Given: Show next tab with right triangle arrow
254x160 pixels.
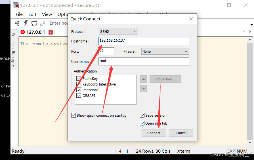Looking at the screenshot, I should click(x=250, y=32).
